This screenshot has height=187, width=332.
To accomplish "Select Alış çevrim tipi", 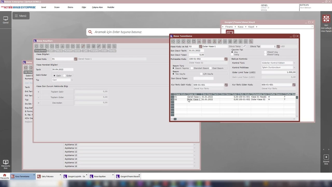I will (x=232, y=52).
